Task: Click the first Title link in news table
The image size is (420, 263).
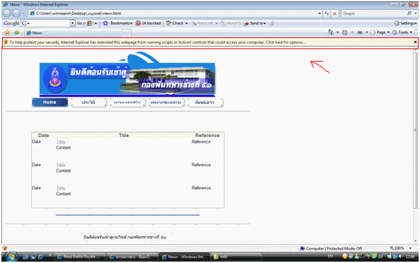Action: coord(61,141)
